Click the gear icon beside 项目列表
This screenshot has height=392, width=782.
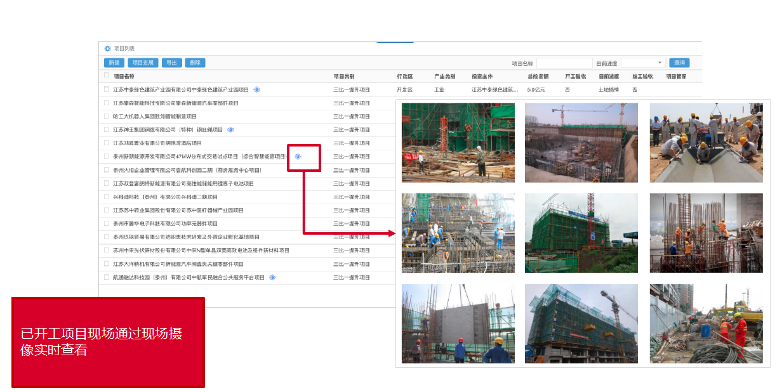[107, 49]
